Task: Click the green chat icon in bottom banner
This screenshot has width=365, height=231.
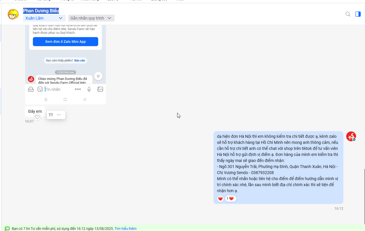Action: click(x=7, y=229)
